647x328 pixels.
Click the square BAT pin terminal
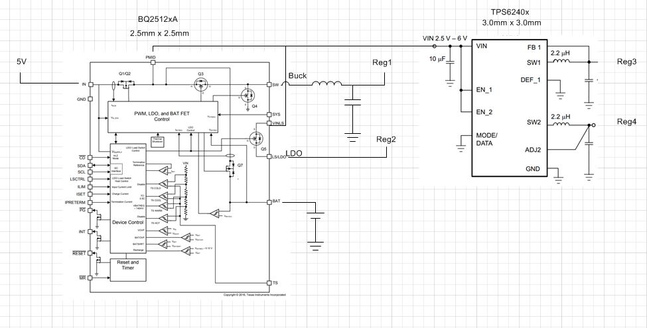tap(269, 202)
